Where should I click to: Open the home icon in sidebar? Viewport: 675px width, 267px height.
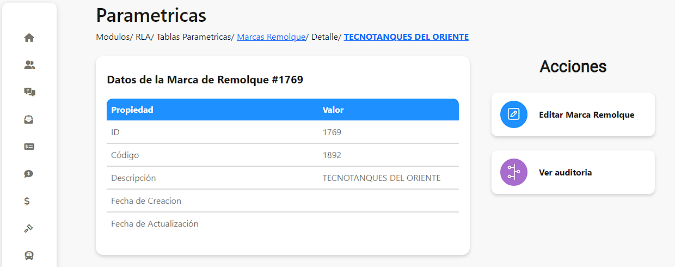click(x=29, y=38)
